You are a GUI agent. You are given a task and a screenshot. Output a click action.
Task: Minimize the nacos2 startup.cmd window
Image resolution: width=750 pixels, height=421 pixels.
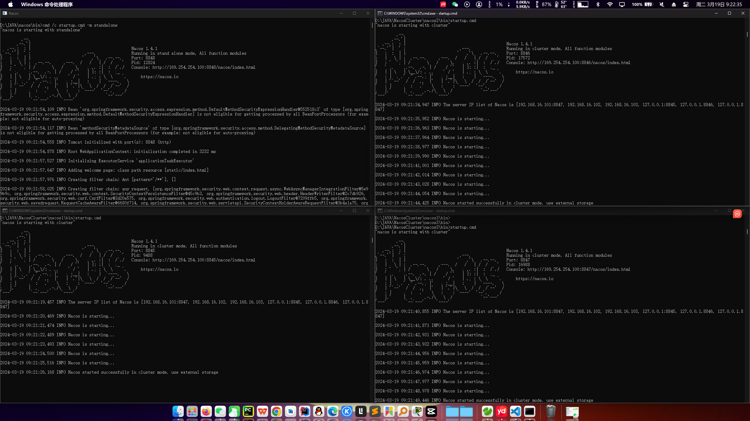click(716, 13)
